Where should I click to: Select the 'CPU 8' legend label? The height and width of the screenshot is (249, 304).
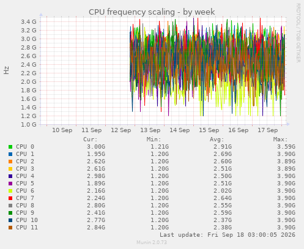pos(25,206)
